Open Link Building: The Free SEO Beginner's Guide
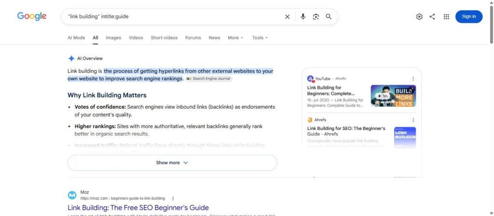 [x=138, y=207]
